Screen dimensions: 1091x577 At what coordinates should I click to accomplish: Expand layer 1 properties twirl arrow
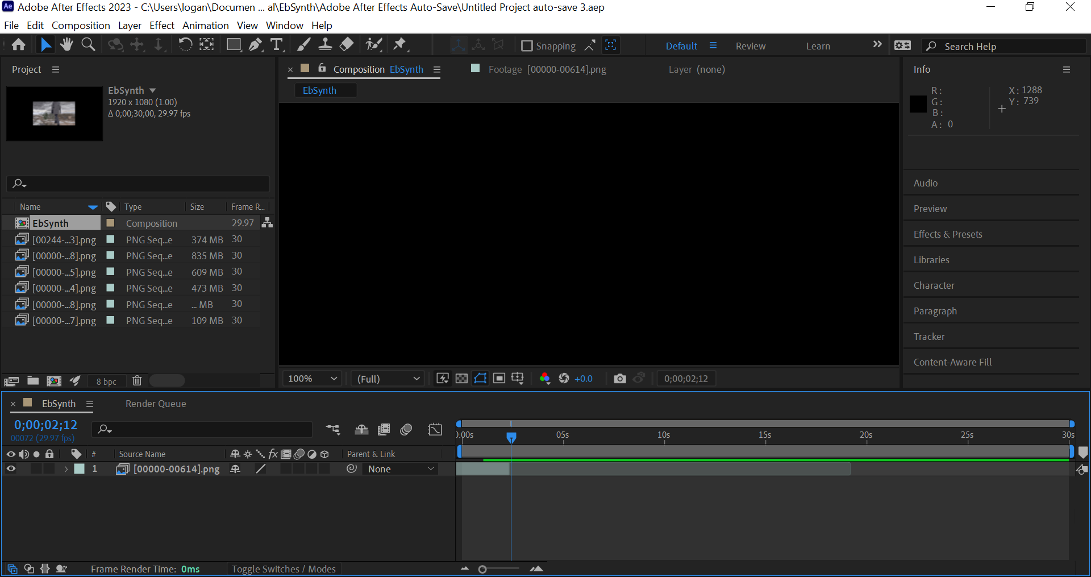[66, 469]
